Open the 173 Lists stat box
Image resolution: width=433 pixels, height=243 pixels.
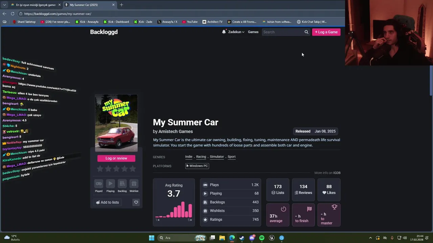[x=278, y=190]
